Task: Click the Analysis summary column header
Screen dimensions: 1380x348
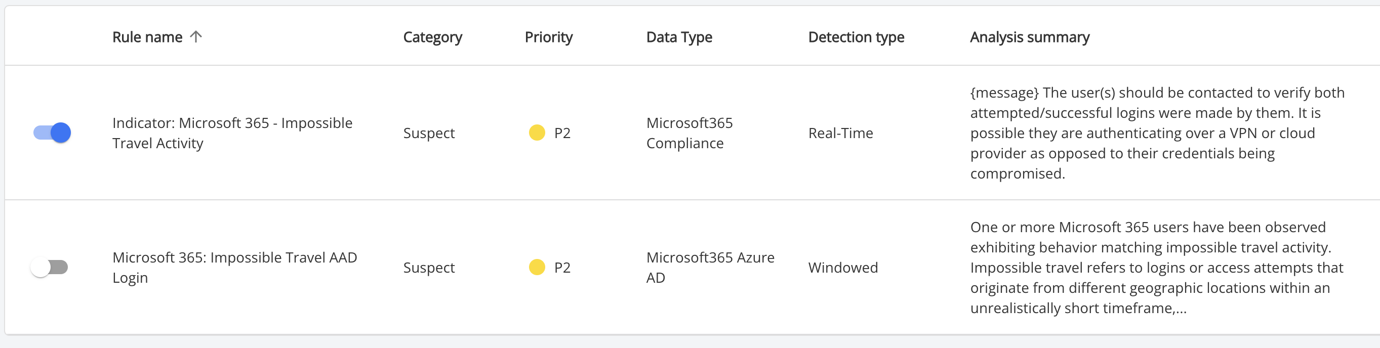Action: pos(1030,37)
